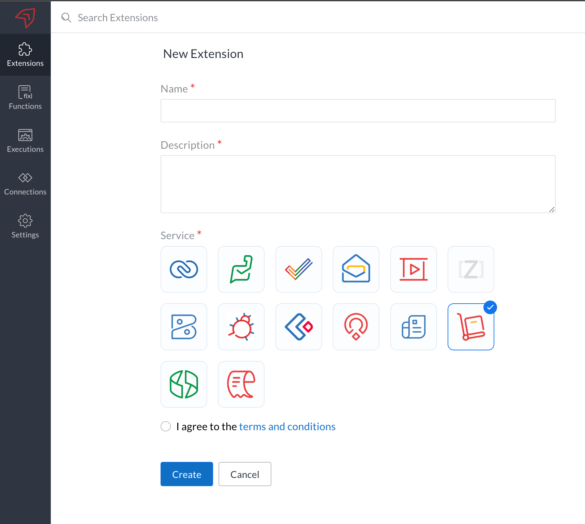Pick the blue envelope mail service icon
Image resolution: width=585 pixels, height=524 pixels.
pos(356,269)
